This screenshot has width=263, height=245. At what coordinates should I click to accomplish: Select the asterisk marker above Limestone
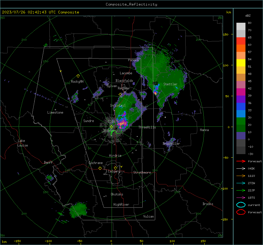pos(55,110)
